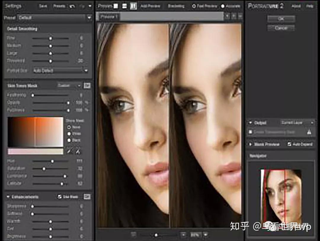Image resolution: width=320 pixels, height=241 pixels.
Task: Select the horizontal split preview layout icon
Action: [124, 6]
